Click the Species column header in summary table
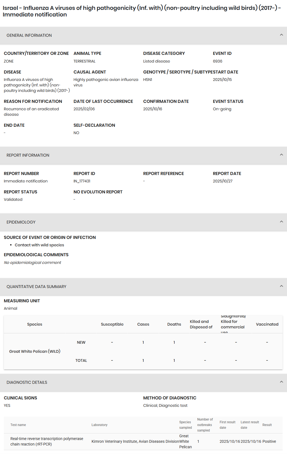Screen dimensions: 287x454 point(35,324)
